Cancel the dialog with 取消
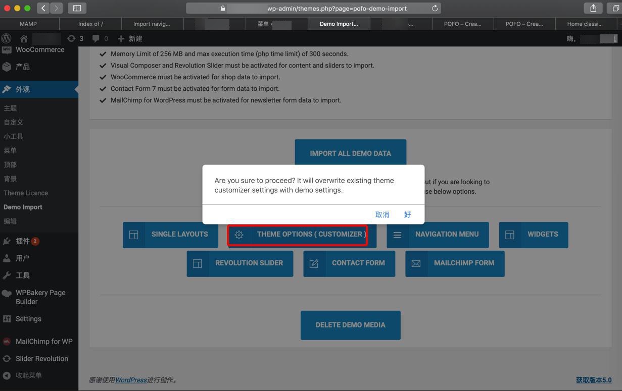 [382, 214]
